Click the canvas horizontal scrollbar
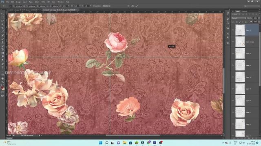 coord(133,135)
